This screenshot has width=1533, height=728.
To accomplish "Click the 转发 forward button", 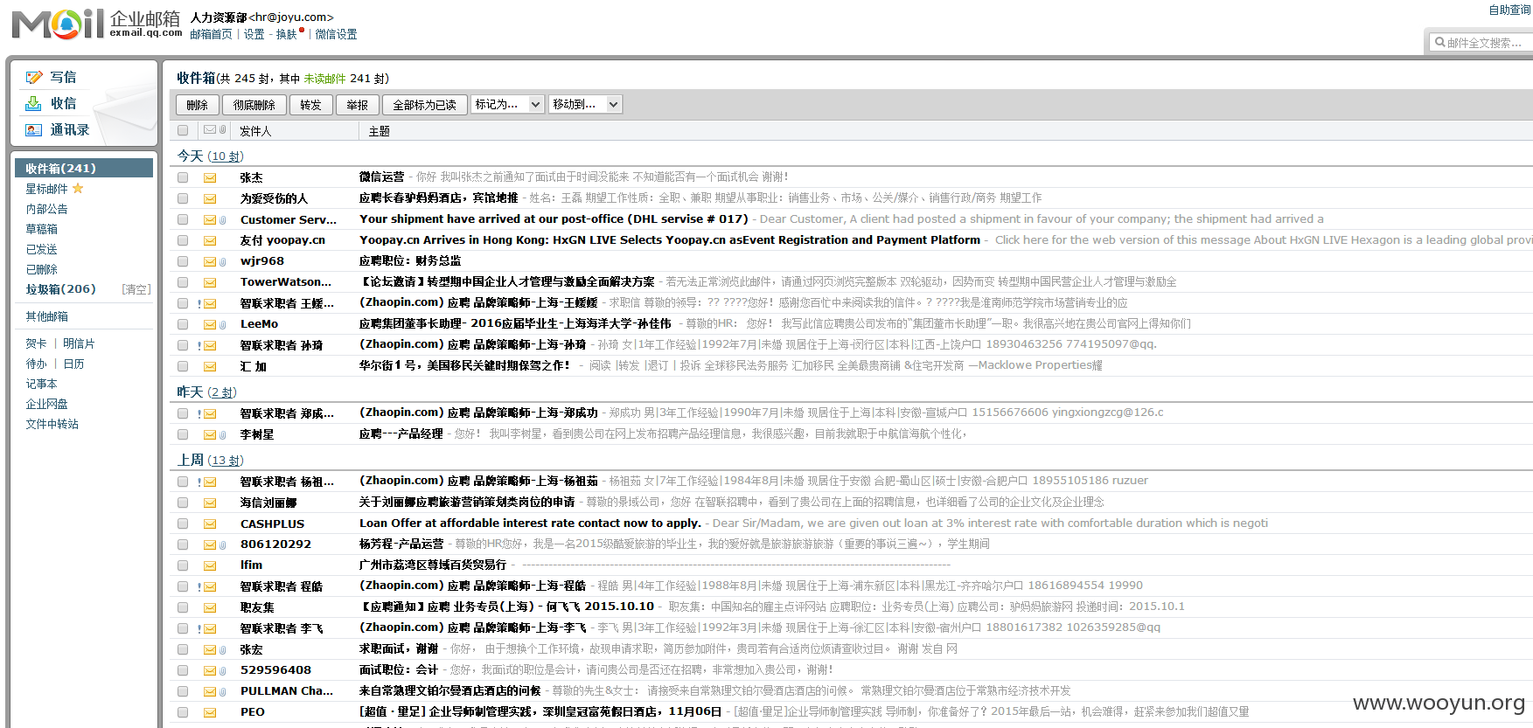I will pos(311,105).
